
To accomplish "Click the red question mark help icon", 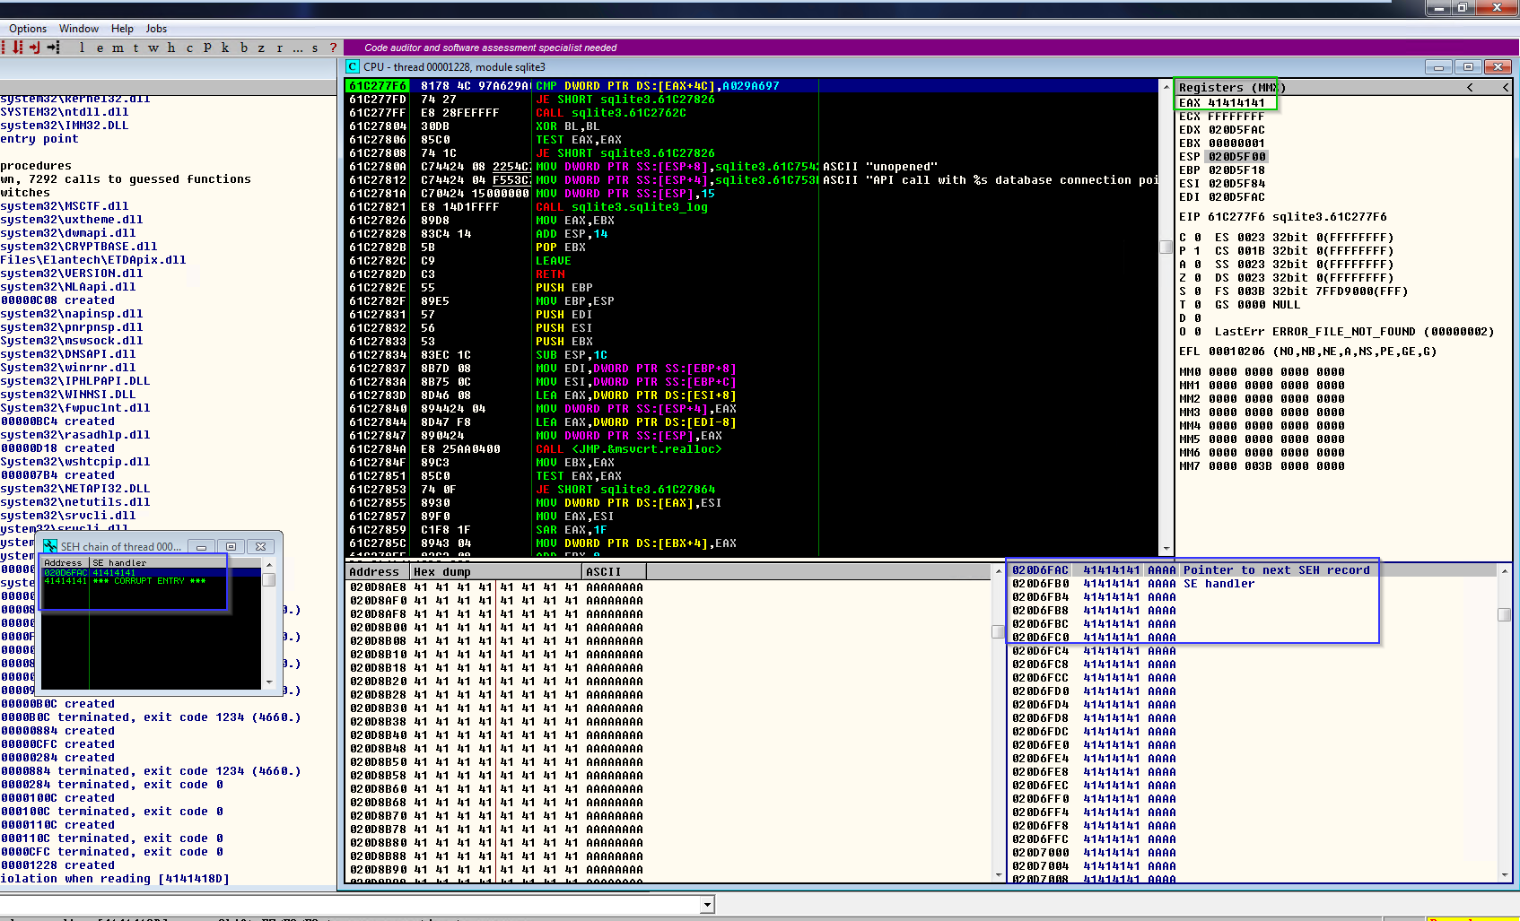I will (x=333, y=48).
